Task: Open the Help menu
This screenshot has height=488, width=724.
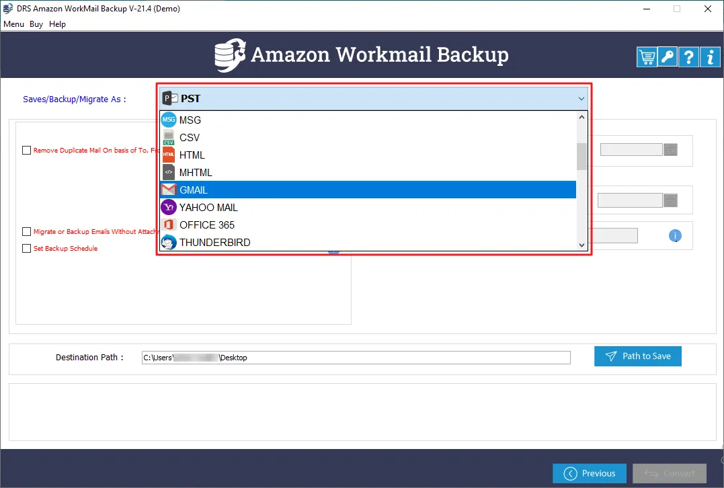Action: click(57, 24)
